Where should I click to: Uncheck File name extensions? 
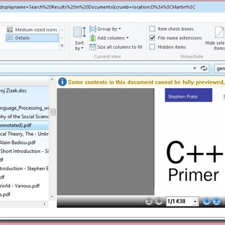[x=152, y=38]
